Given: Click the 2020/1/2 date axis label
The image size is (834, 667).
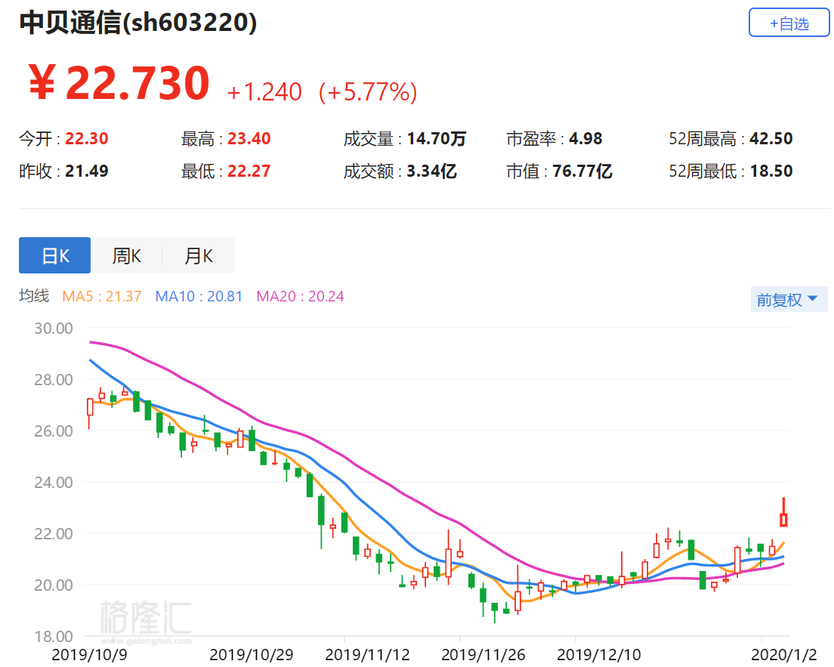Looking at the screenshot, I should click(783, 655).
